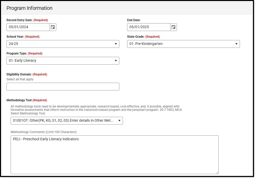Click the End Date field 05/01/2025
The height and width of the screenshot is (178, 255).
coord(149,27)
